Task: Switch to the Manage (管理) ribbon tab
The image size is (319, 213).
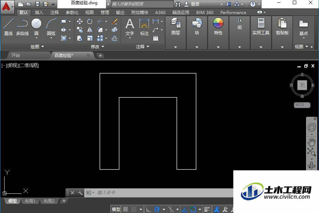Action: [x=105, y=12]
